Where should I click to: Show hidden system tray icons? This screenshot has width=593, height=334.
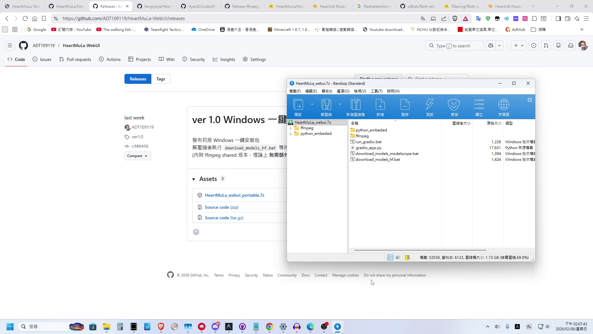[488, 327]
